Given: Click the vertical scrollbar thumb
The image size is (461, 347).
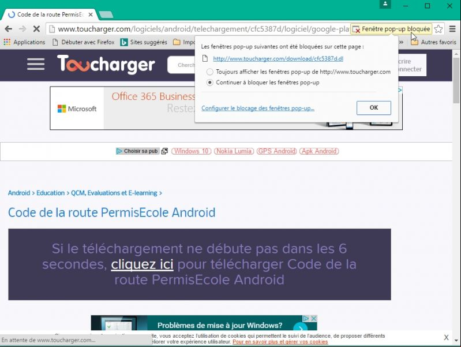Looking at the screenshot, I should tap(456, 80).
